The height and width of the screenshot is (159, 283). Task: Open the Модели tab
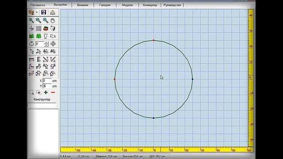pyautogui.click(x=127, y=5)
